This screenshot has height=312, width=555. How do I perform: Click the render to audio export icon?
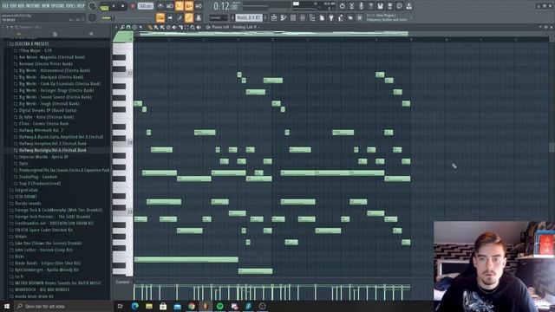(389, 6)
